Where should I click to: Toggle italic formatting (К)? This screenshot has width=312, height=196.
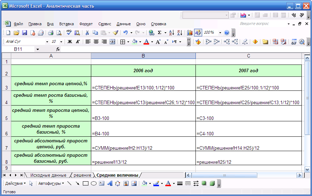point(78,42)
